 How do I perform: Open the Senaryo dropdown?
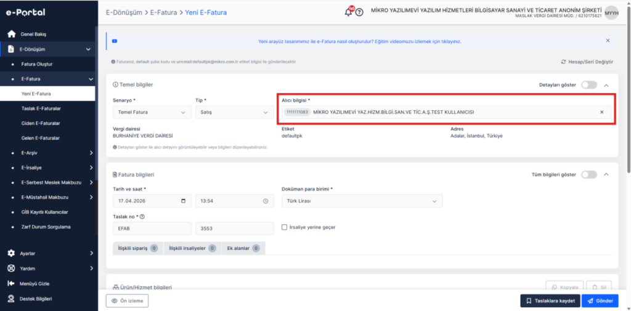coord(152,112)
